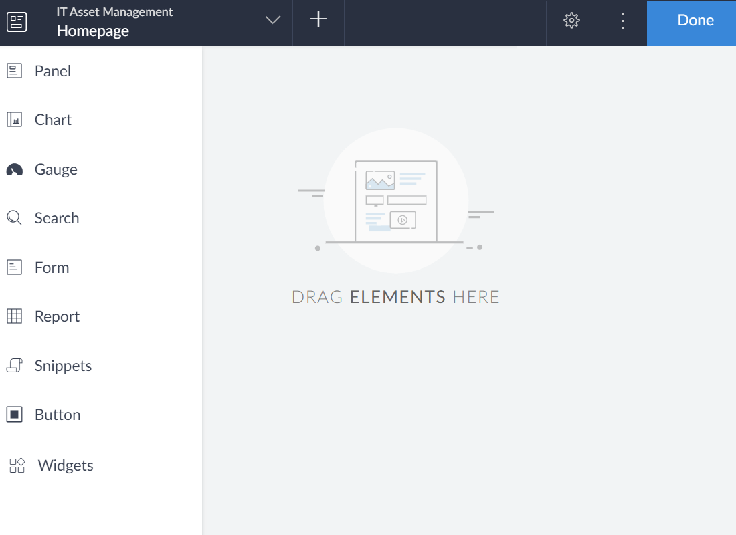Click the Homepage title text
The height and width of the screenshot is (535, 736).
tap(93, 31)
